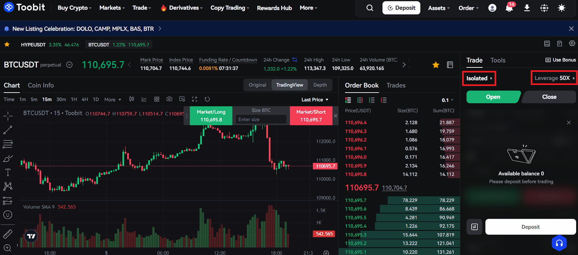Toggle chart fullscreen mode

click(x=194, y=99)
